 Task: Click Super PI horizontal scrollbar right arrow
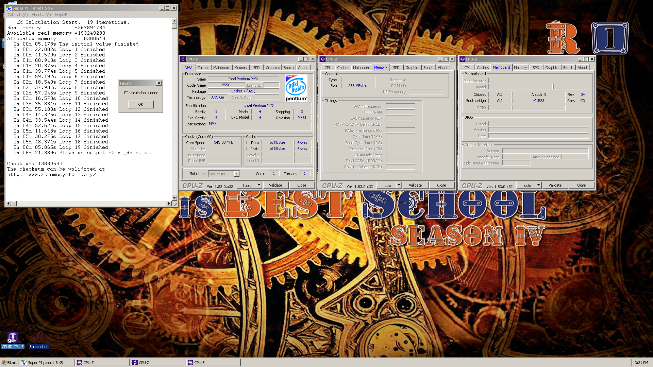(x=169, y=204)
